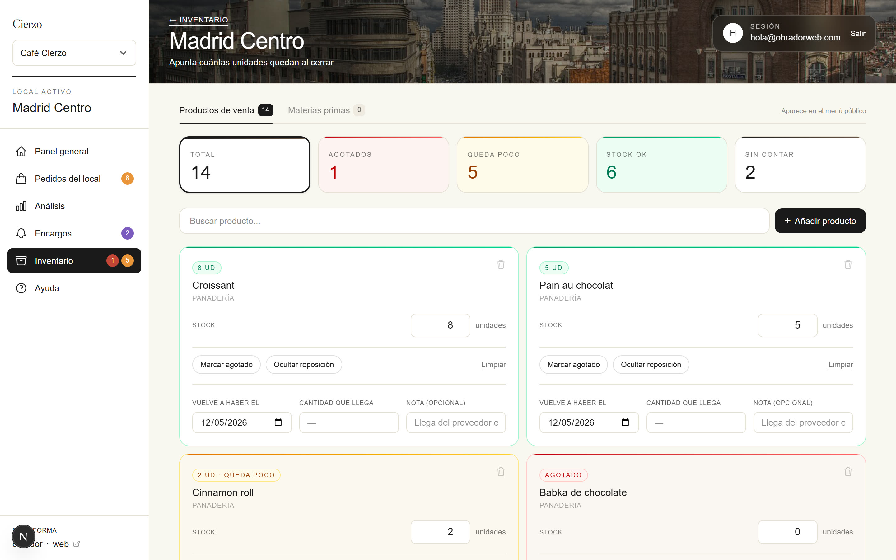Filter by the STOCK OK card

tap(662, 165)
